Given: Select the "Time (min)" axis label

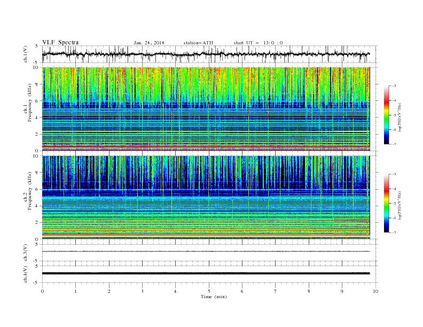Looking at the screenshot, I should 214,297.
